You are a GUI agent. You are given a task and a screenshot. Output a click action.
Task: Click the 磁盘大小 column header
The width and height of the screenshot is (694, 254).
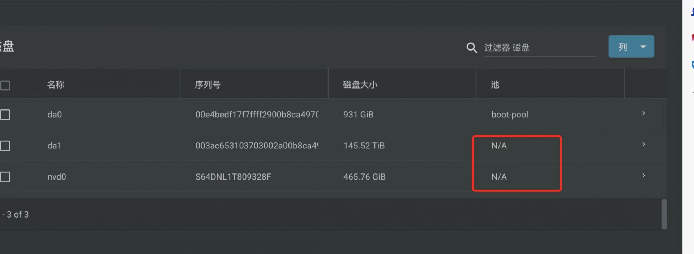(360, 85)
